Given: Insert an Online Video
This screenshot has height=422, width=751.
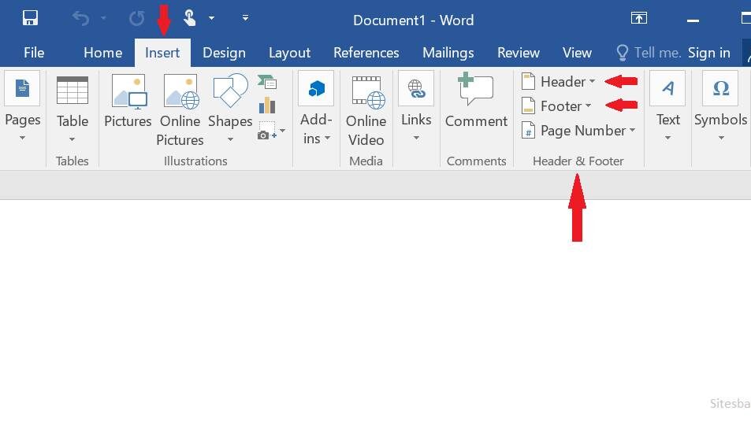Looking at the screenshot, I should pyautogui.click(x=366, y=111).
